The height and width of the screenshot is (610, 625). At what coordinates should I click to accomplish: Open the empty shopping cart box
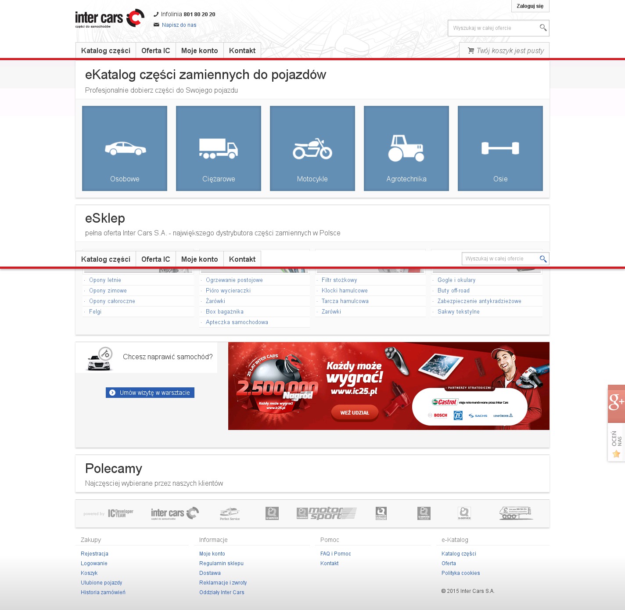click(x=505, y=51)
